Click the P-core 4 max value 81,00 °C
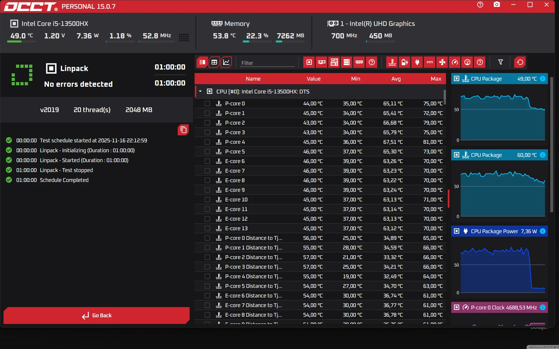559x349 pixels. pos(433,142)
